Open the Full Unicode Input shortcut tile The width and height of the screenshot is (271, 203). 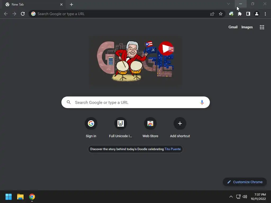(120, 128)
